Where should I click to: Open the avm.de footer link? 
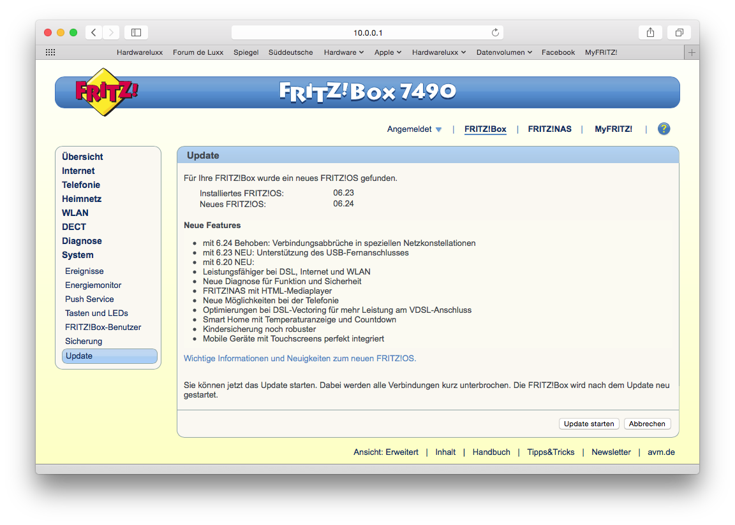pos(661,452)
